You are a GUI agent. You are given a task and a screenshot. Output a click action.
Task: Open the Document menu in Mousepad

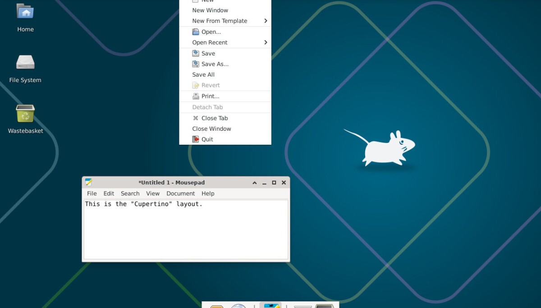coord(181,193)
